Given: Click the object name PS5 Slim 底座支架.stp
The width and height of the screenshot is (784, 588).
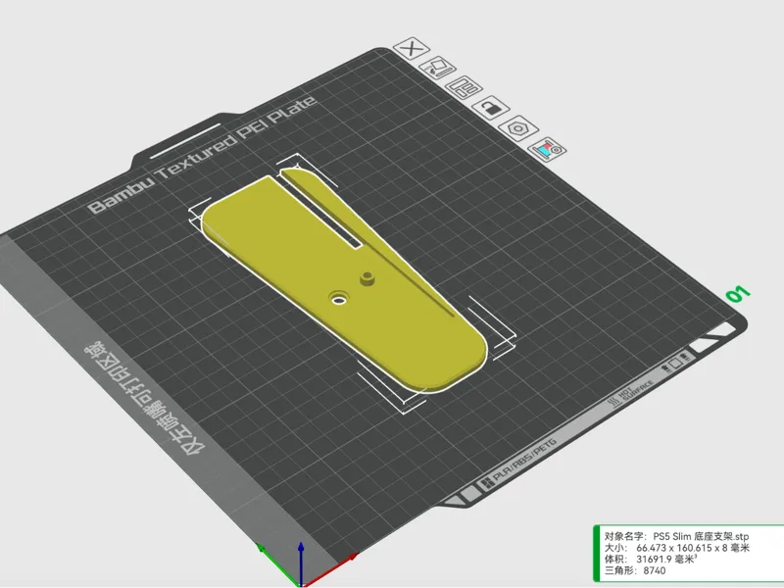Looking at the screenshot, I should click(701, 536).
